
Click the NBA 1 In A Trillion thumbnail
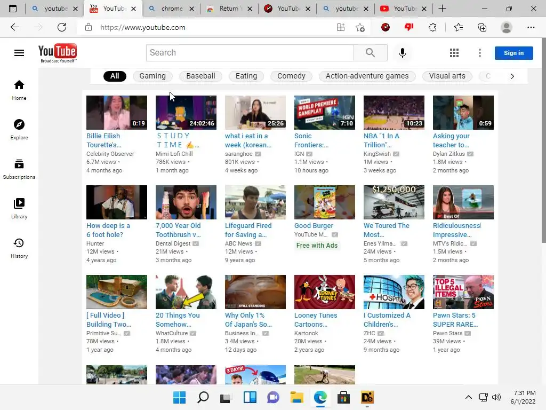point(394,113)
